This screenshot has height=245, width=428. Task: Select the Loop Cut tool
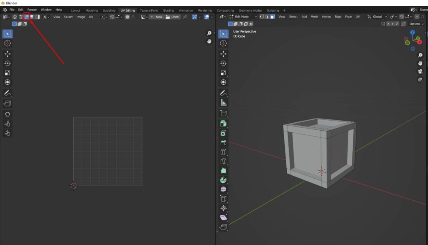(223, 152)
